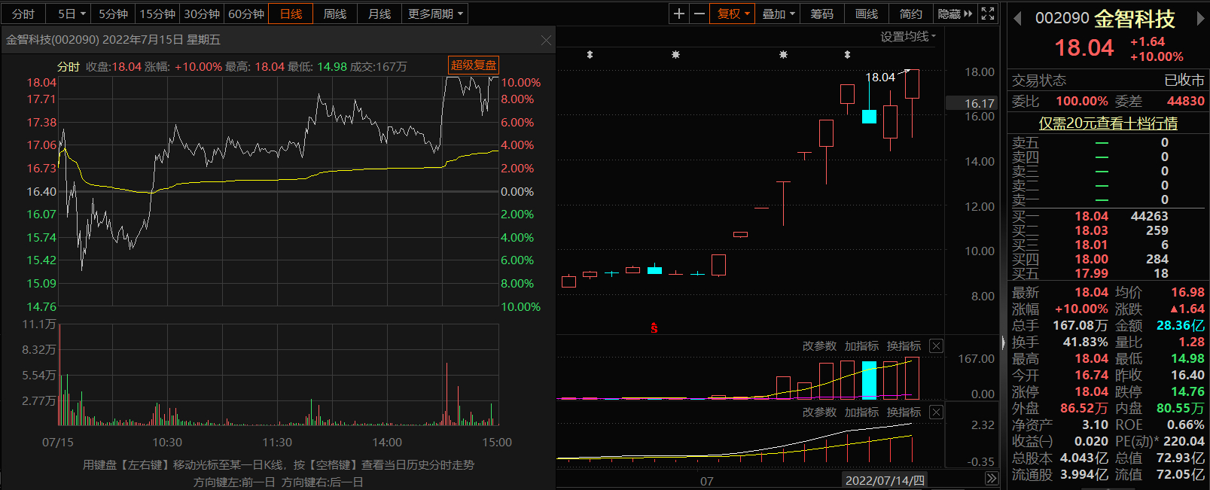The height and width of the screenshot is (490, 1210).
Task: Switch to the 15分钟 tab
Action: click(x=157, y=14)
